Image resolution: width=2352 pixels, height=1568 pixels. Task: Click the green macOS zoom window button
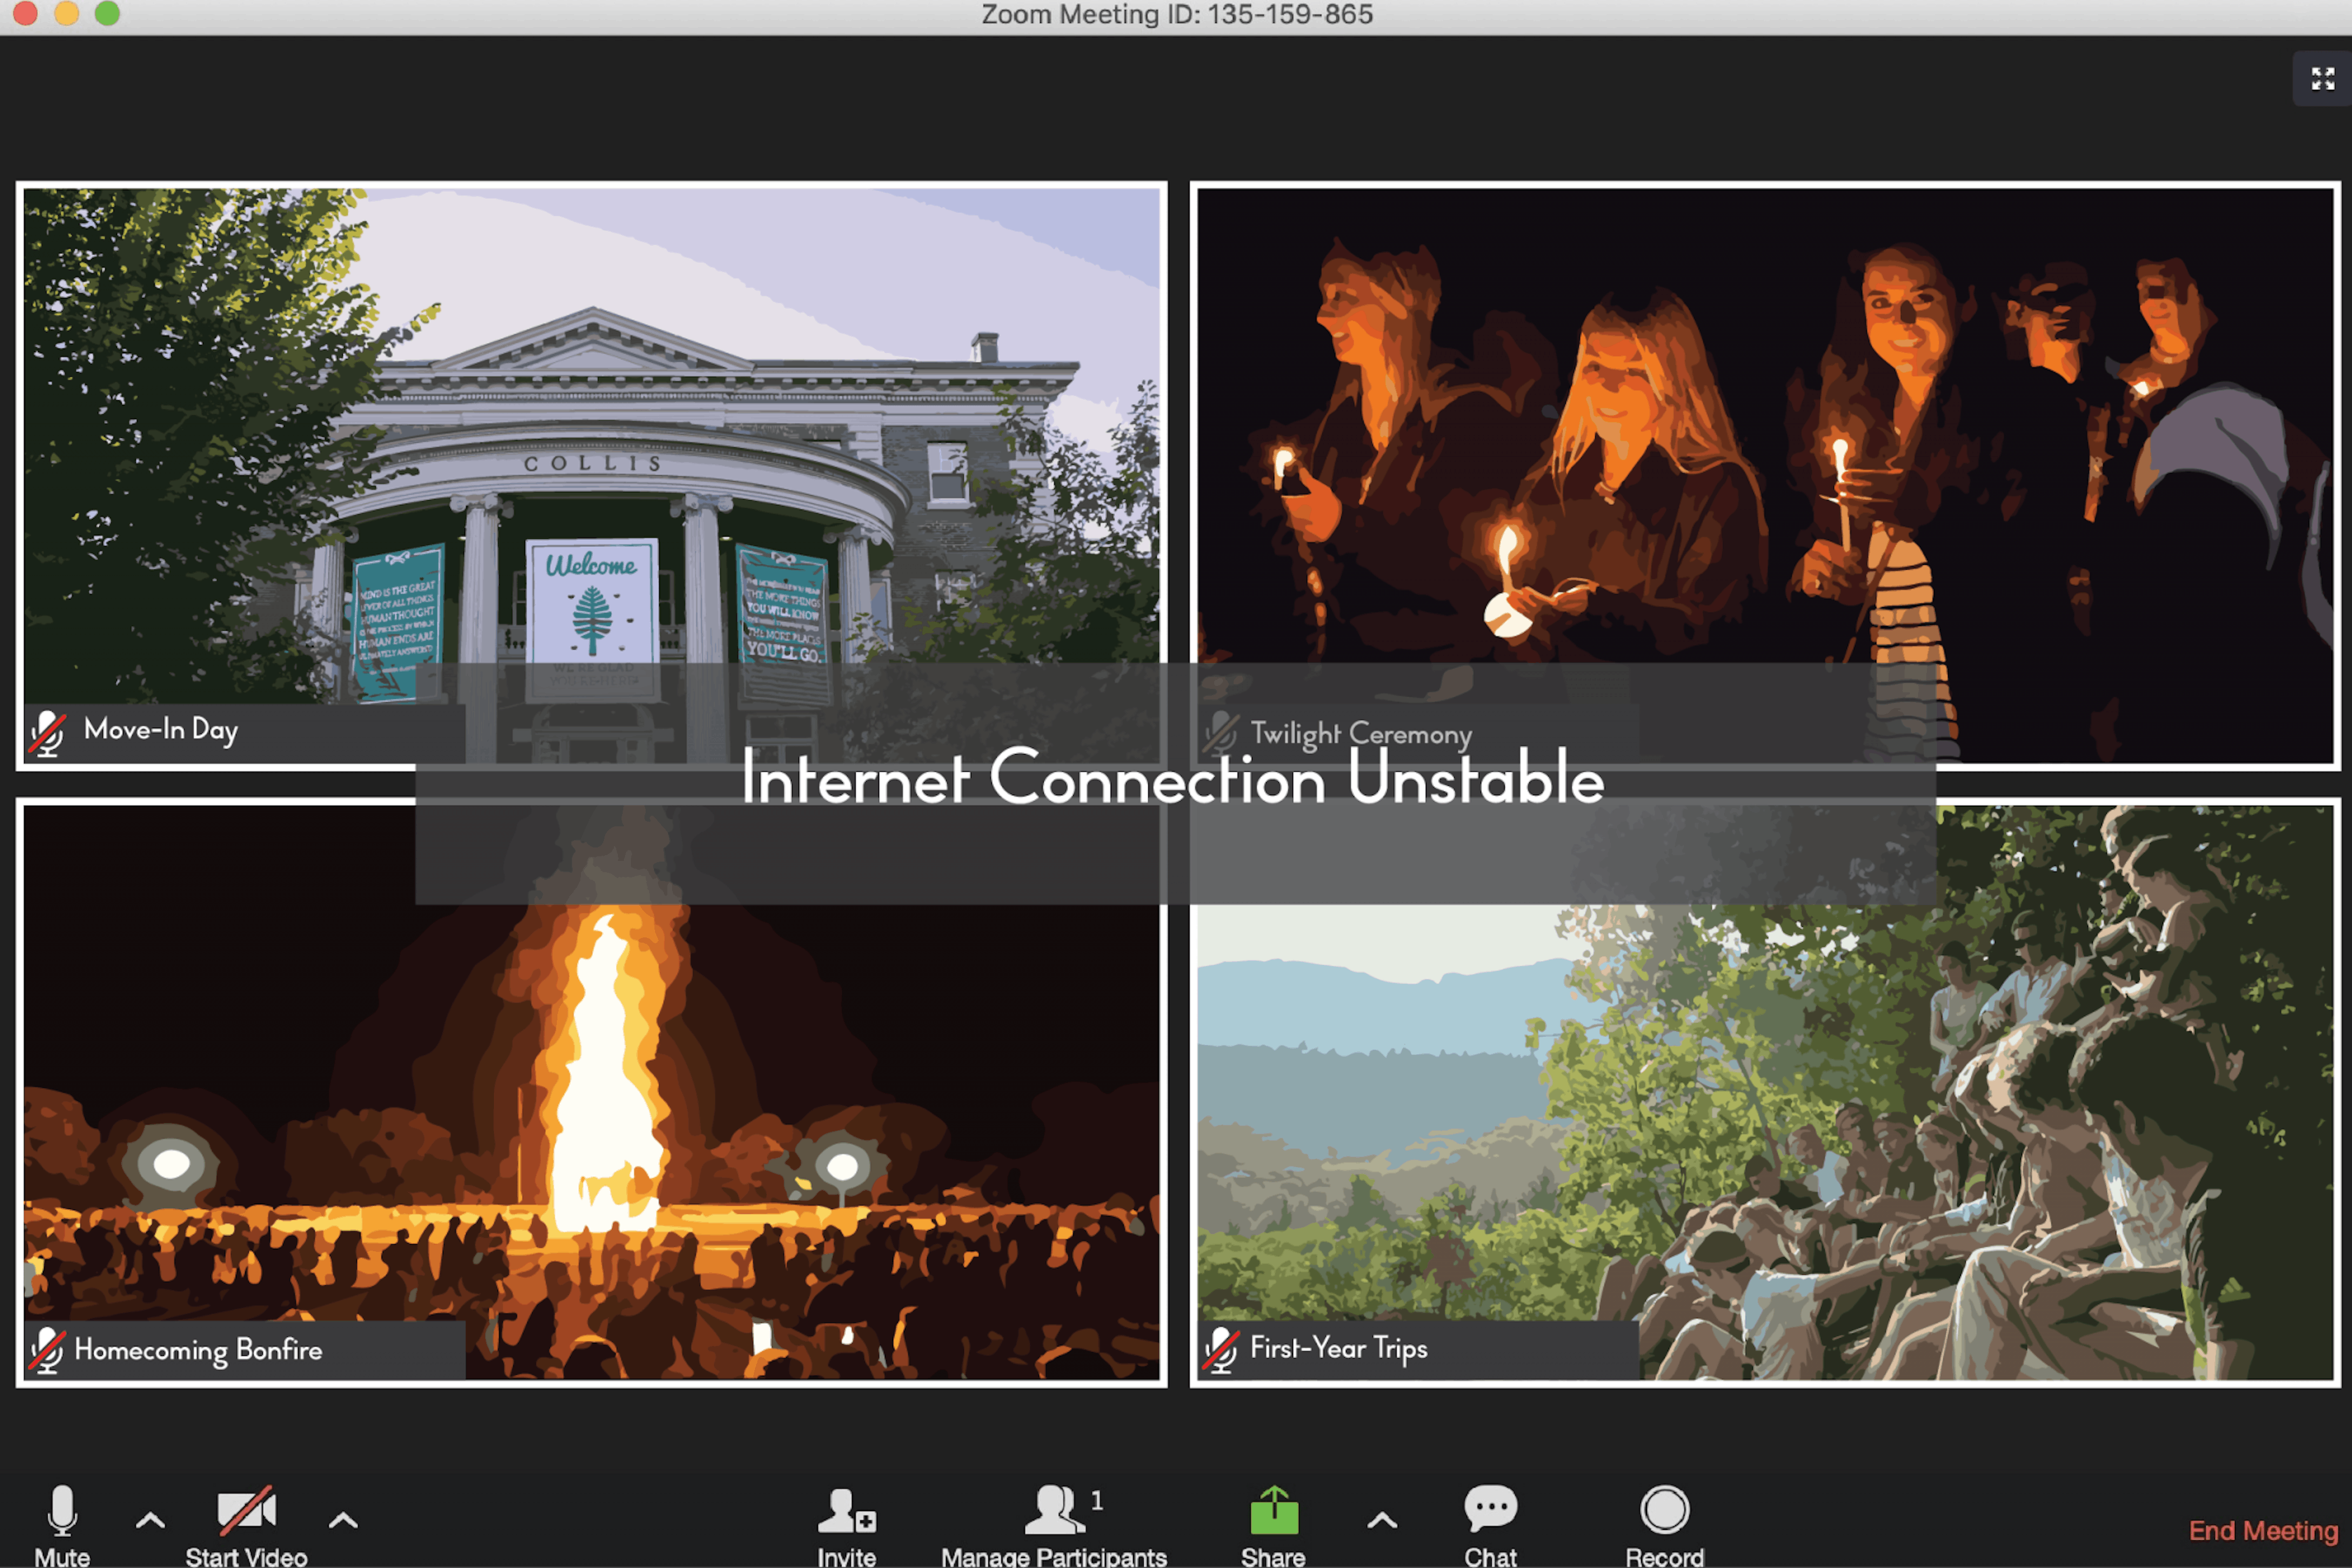(107, 13)
